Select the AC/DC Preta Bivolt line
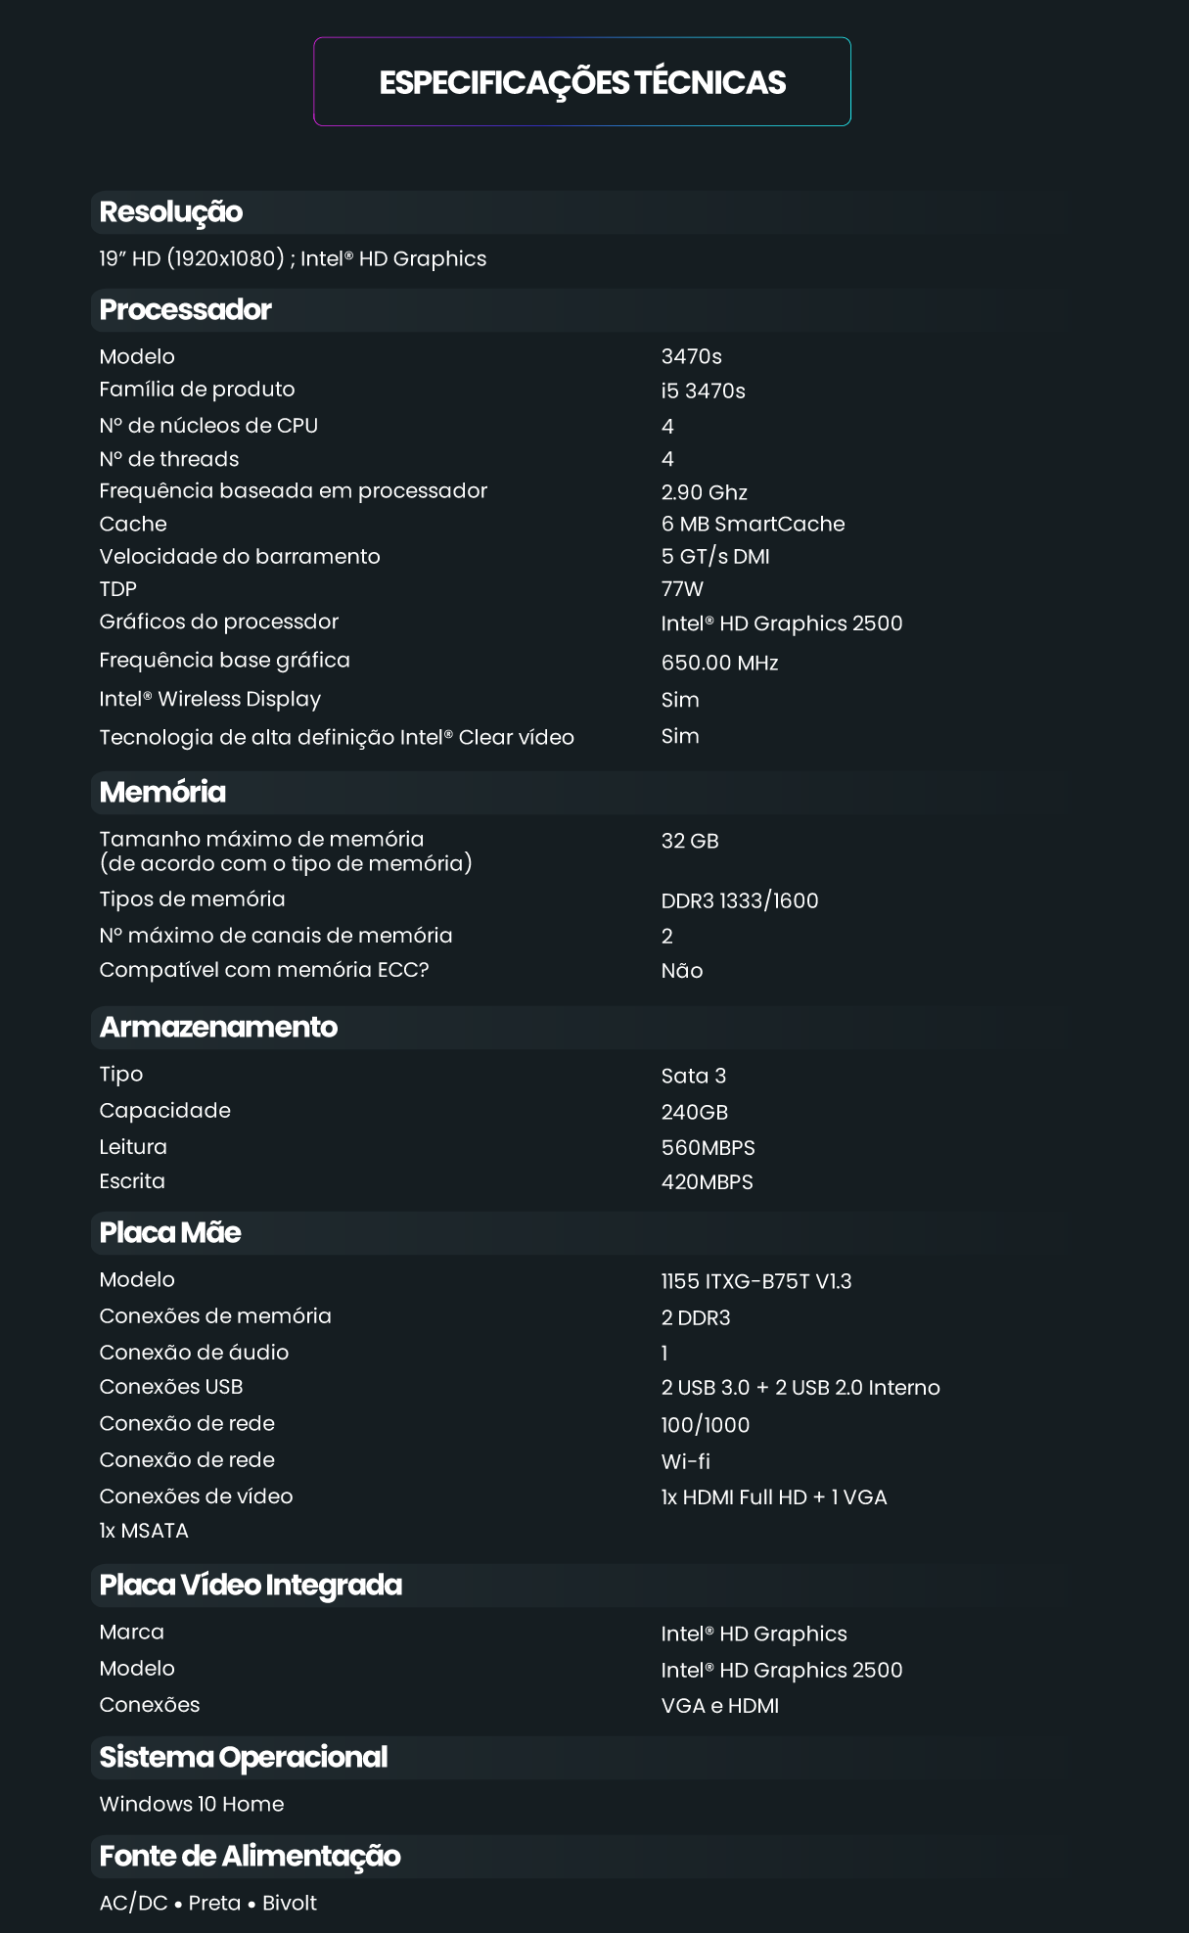The height and width of the screenshot is (1933, 1189). [x=208, y=1903]
